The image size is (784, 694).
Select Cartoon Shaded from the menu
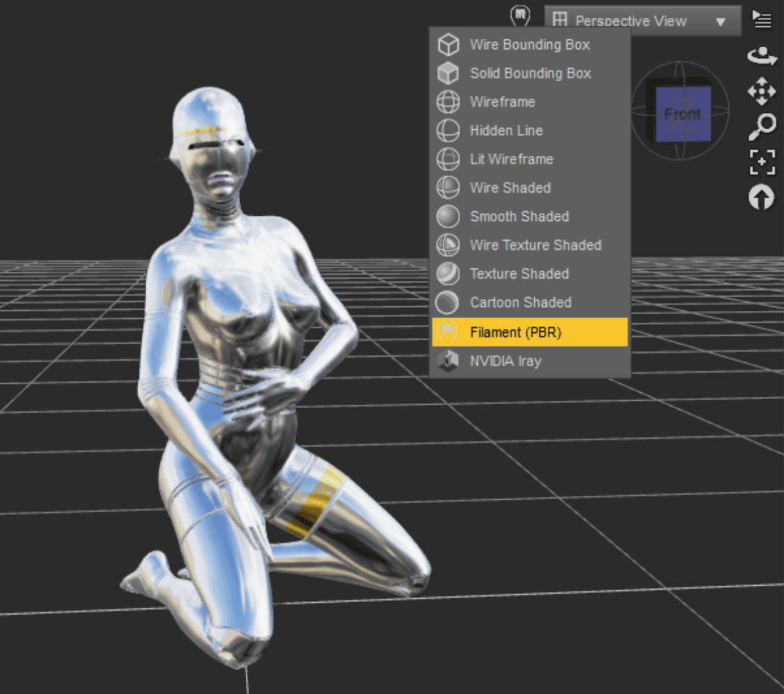pyautogui.click(x=520, y=302)
